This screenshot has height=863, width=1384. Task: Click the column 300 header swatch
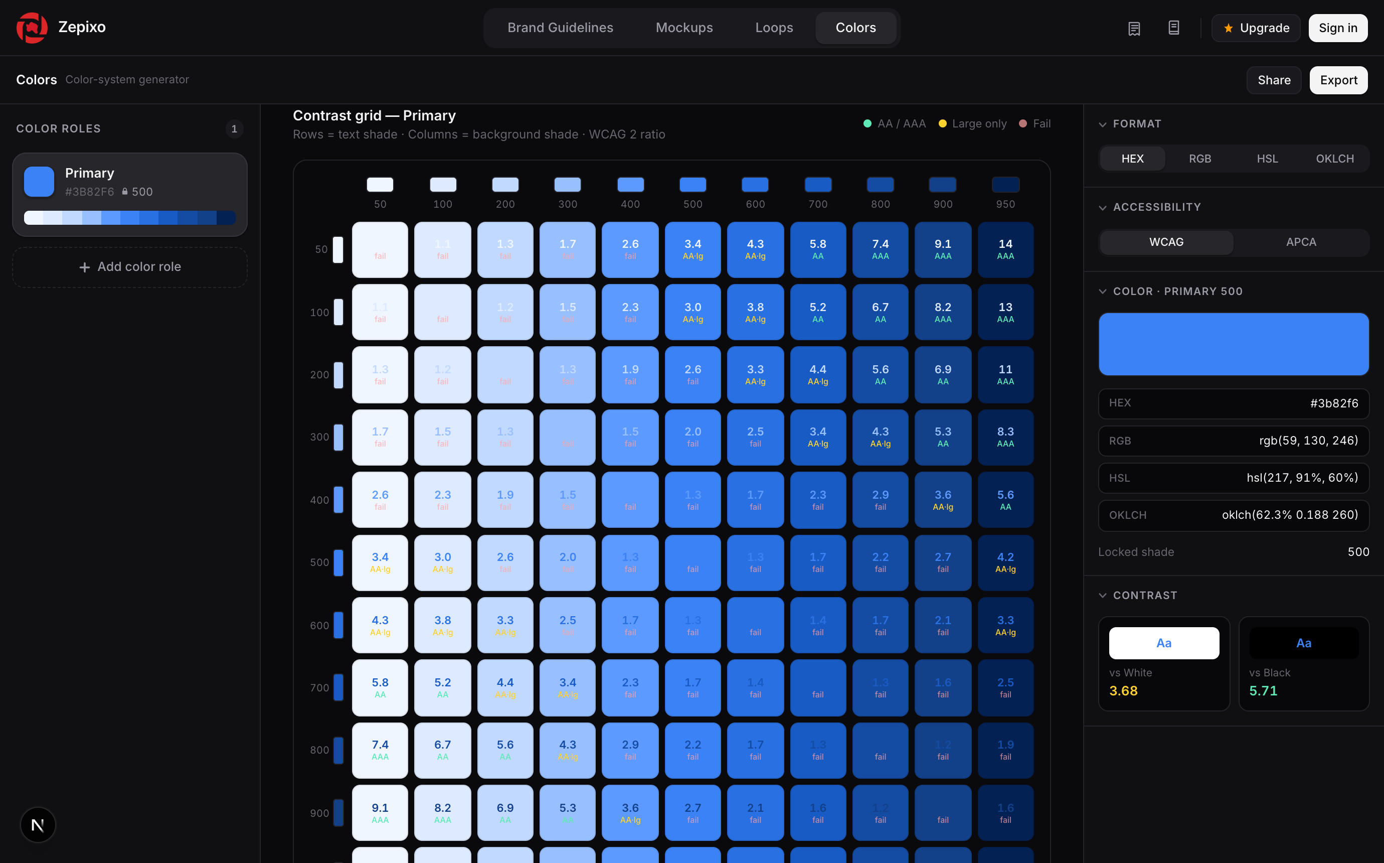pos(568,184)
